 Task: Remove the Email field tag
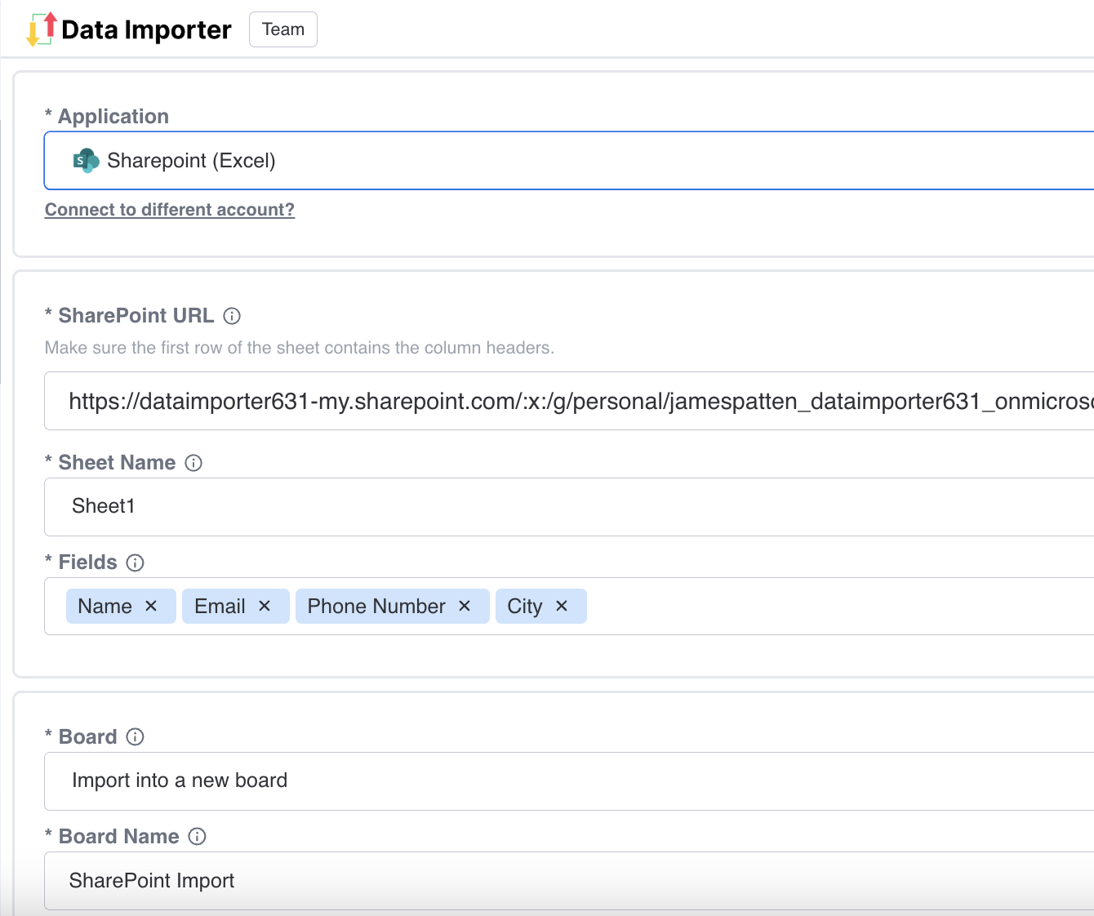(265, 606)
